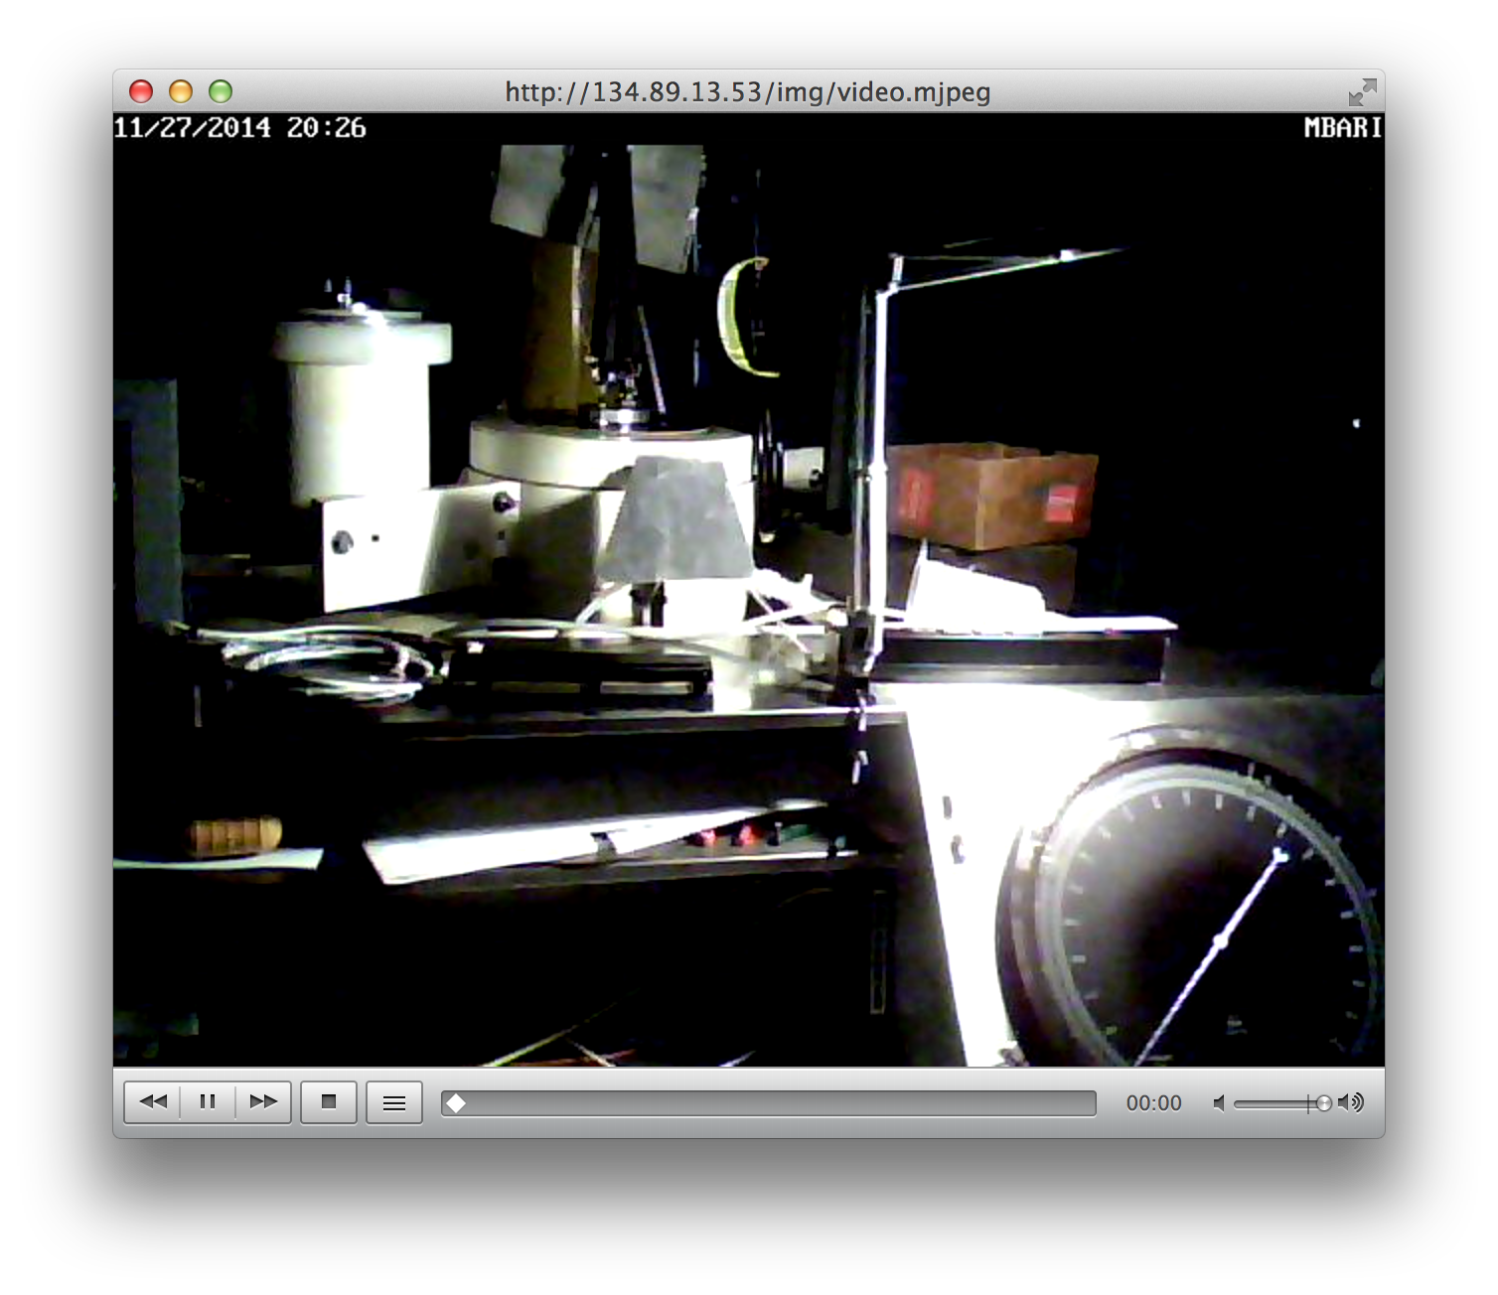Click the middle of the playback progress bar
This screenshot has width=1498, height=1295.
769,1103
